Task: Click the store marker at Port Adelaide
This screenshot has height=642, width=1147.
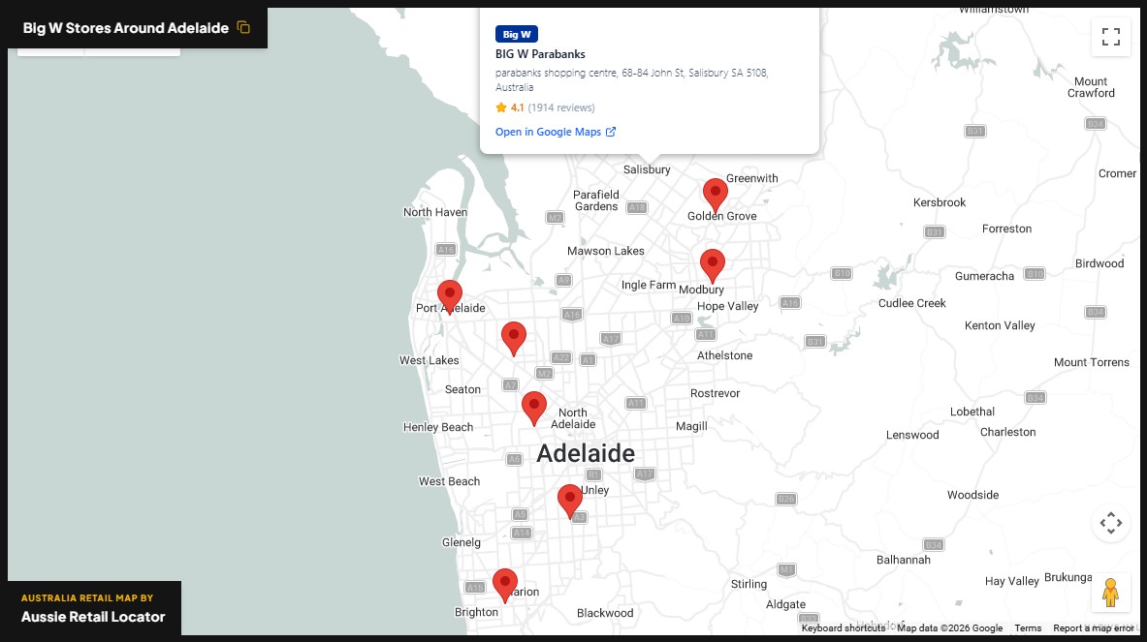Action: click(449, 297)
